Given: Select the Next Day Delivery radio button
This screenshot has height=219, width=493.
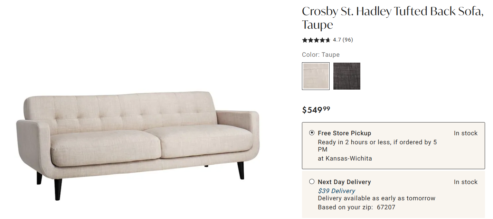Looking at the screenshot, I should point(312,182).
